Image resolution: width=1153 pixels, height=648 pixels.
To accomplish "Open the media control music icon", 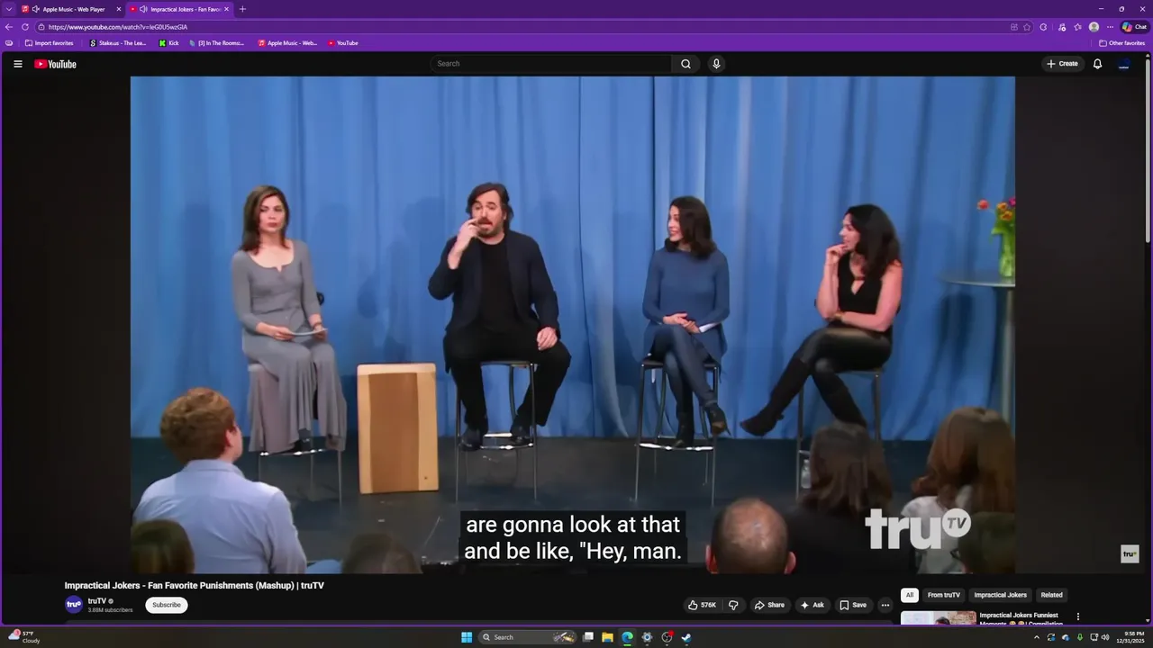I will click(1062, 27).
